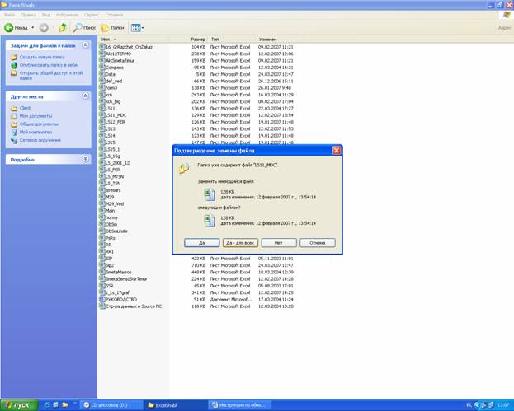Collapse the 'Задачи для файлов и папок' panel

[85, 45]
